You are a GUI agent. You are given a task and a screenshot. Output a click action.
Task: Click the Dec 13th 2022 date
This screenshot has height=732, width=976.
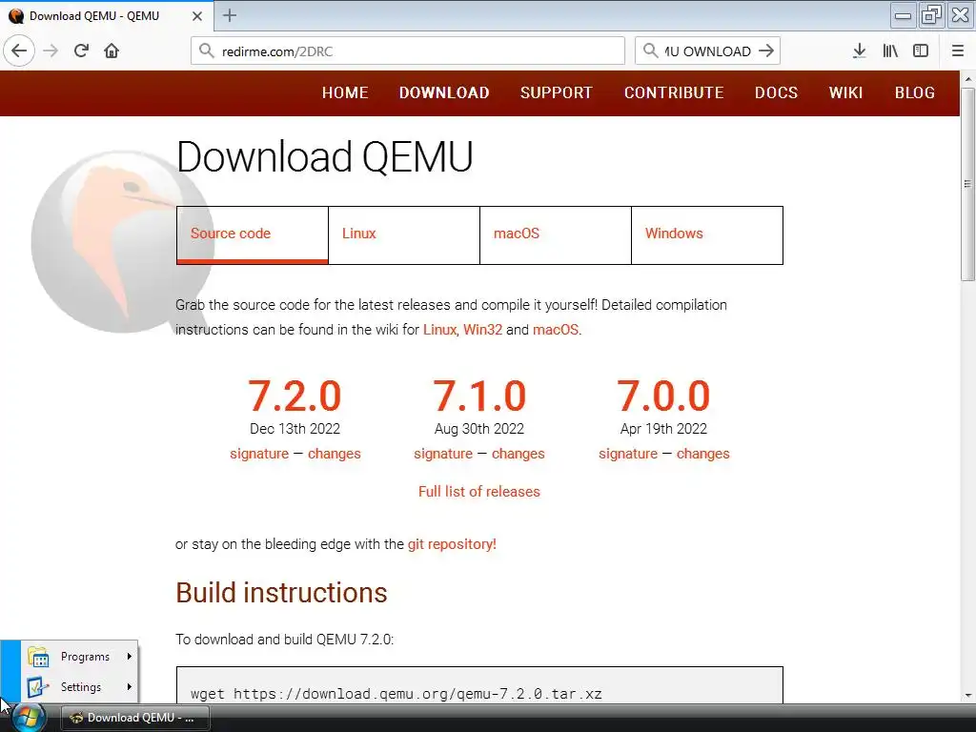[x=295, y=429]
